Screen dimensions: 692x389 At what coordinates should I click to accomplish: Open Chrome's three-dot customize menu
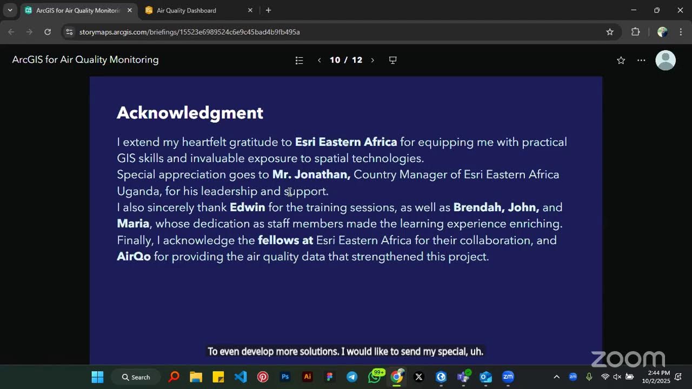[680, 32]
